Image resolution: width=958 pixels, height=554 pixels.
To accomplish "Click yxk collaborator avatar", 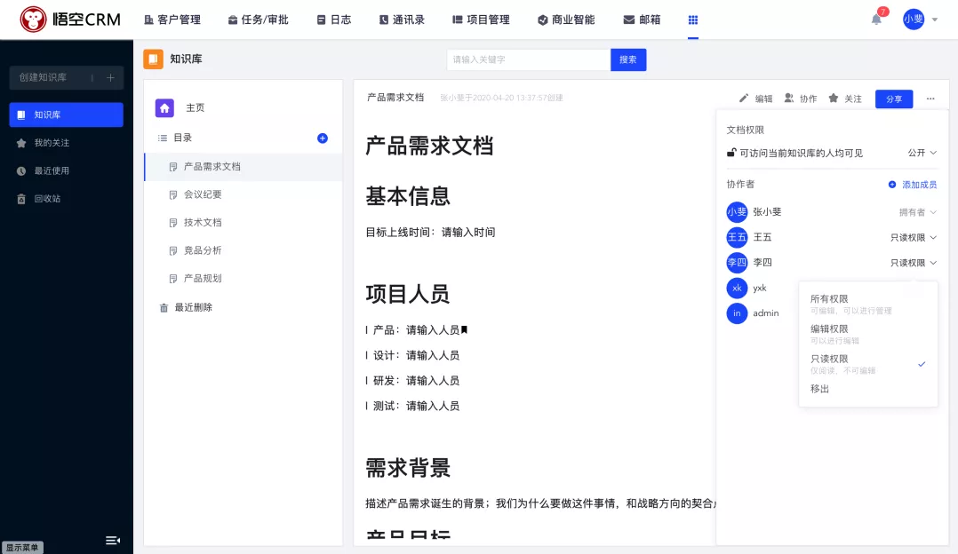I will coord(737,288).
